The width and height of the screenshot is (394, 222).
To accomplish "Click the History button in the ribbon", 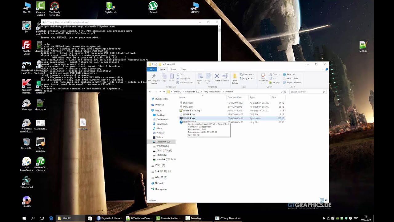I will (274, 82).
